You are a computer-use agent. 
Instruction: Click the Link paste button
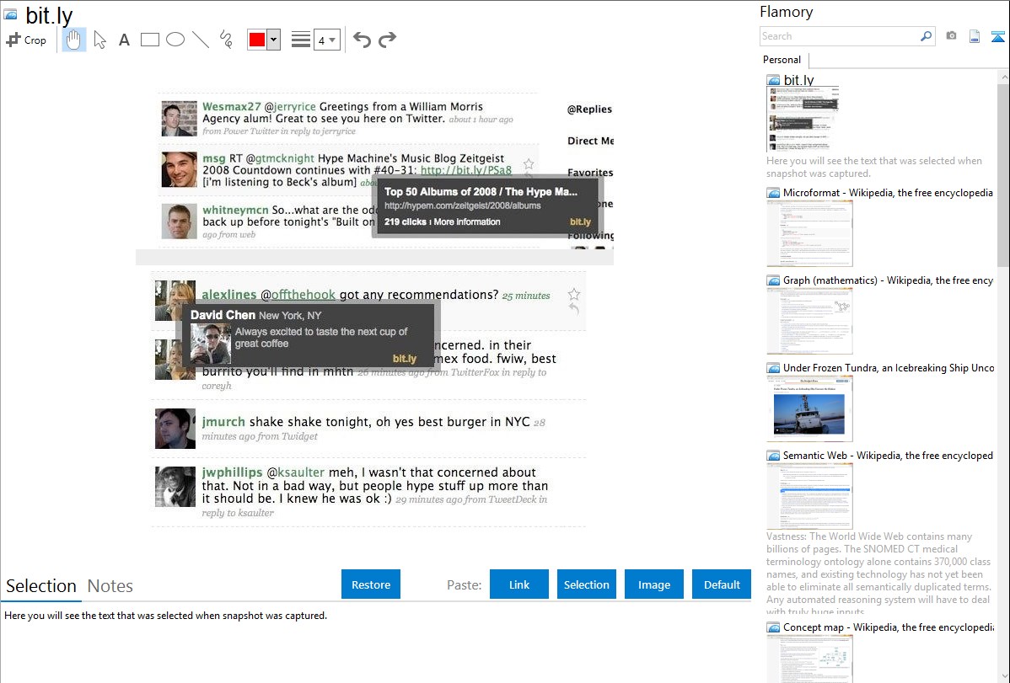(x=519, y=584)
